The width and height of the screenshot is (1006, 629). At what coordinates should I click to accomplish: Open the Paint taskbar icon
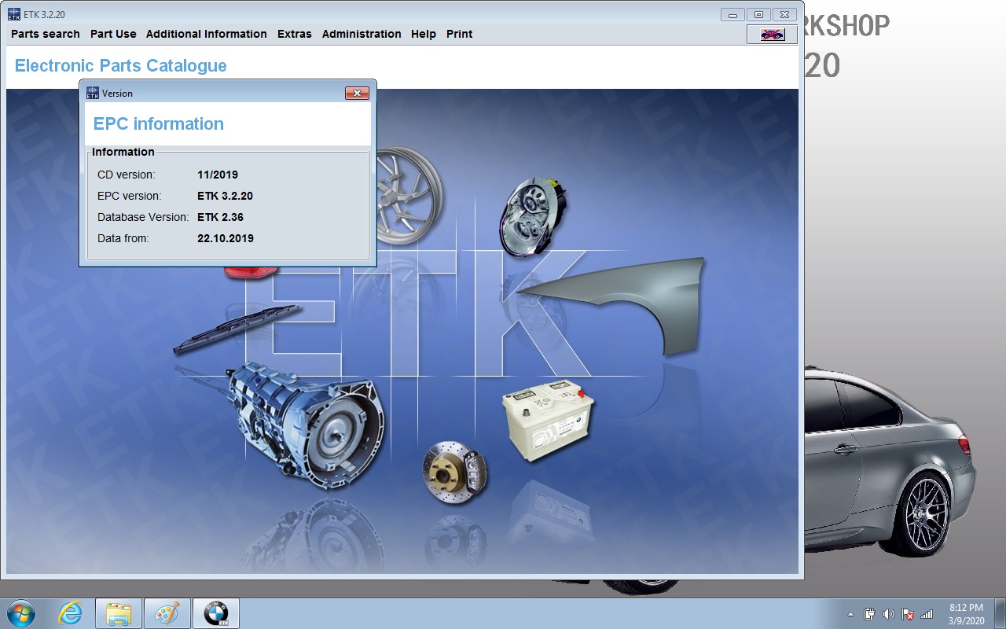point(167,613)
